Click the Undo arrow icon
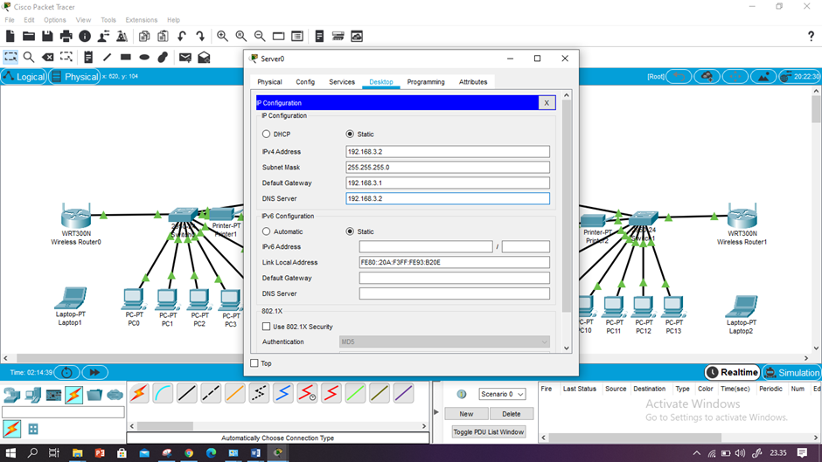The height and width of the screenshot is (462, 822). pyautogui.click(x=181, y=36)
